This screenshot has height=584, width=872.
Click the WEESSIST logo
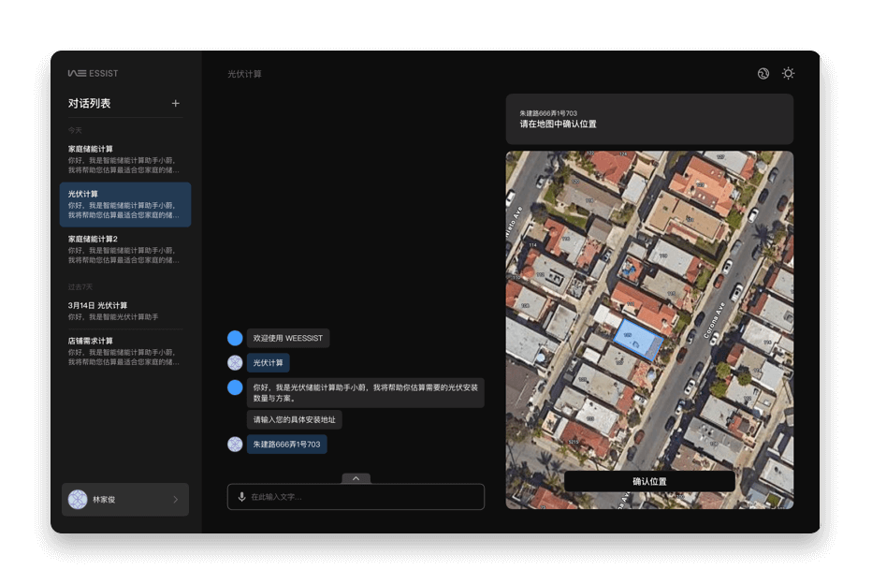93,73
